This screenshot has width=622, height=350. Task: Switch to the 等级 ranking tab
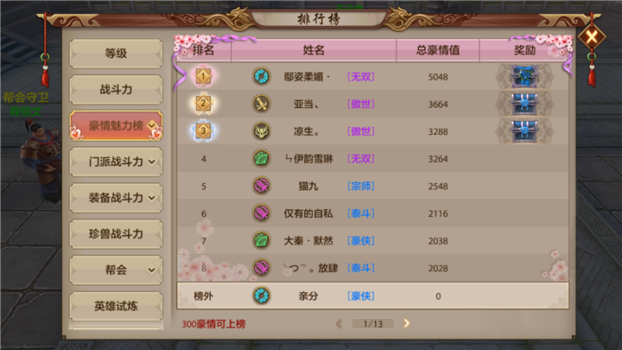pyautogui.click(x=116, y=54)
